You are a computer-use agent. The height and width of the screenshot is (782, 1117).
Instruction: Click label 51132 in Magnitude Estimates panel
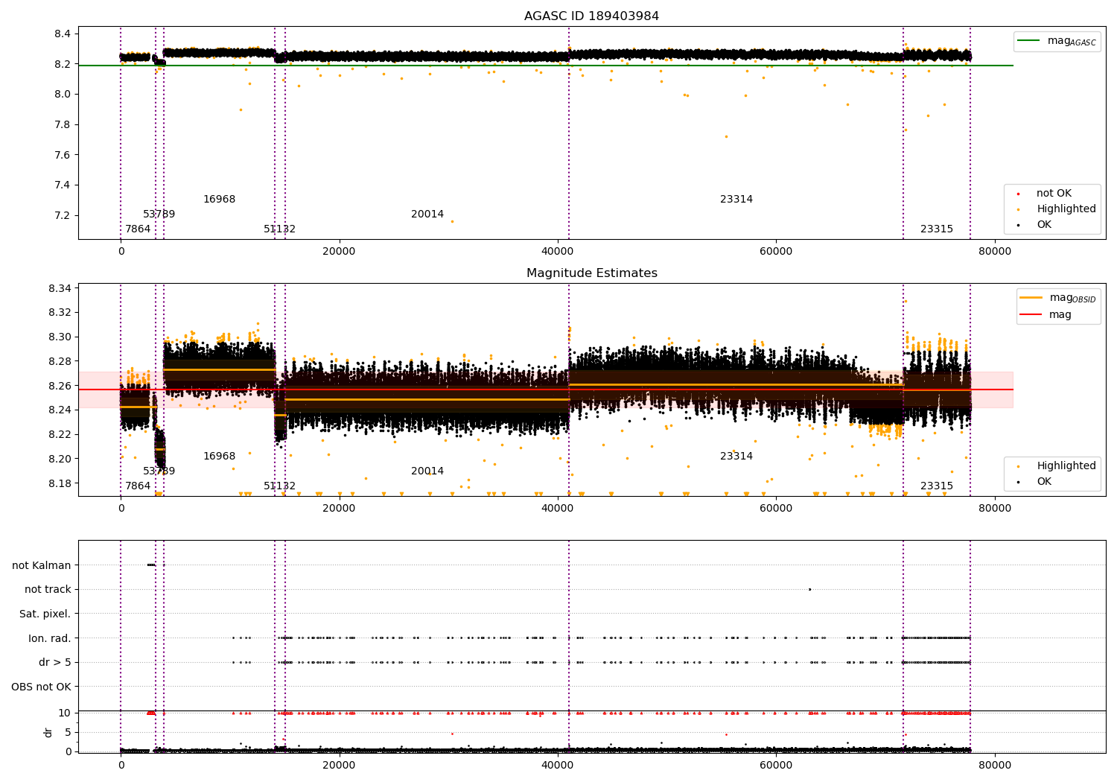click(x=279, y=486)
